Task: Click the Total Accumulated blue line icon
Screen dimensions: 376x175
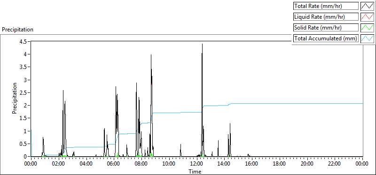Action: click(x=367, y=38)
